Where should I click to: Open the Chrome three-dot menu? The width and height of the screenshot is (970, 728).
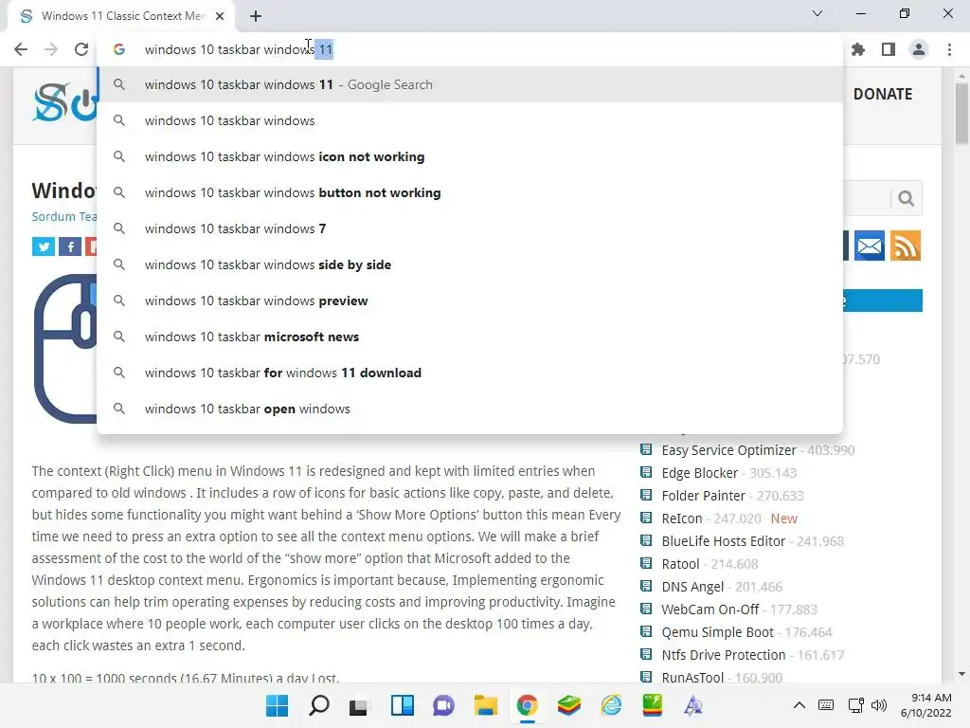[x=949, y=49]
